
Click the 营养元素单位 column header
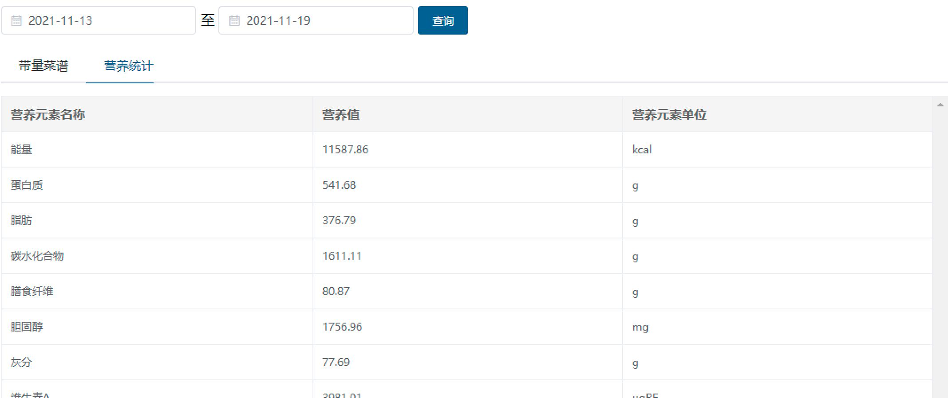669,115
